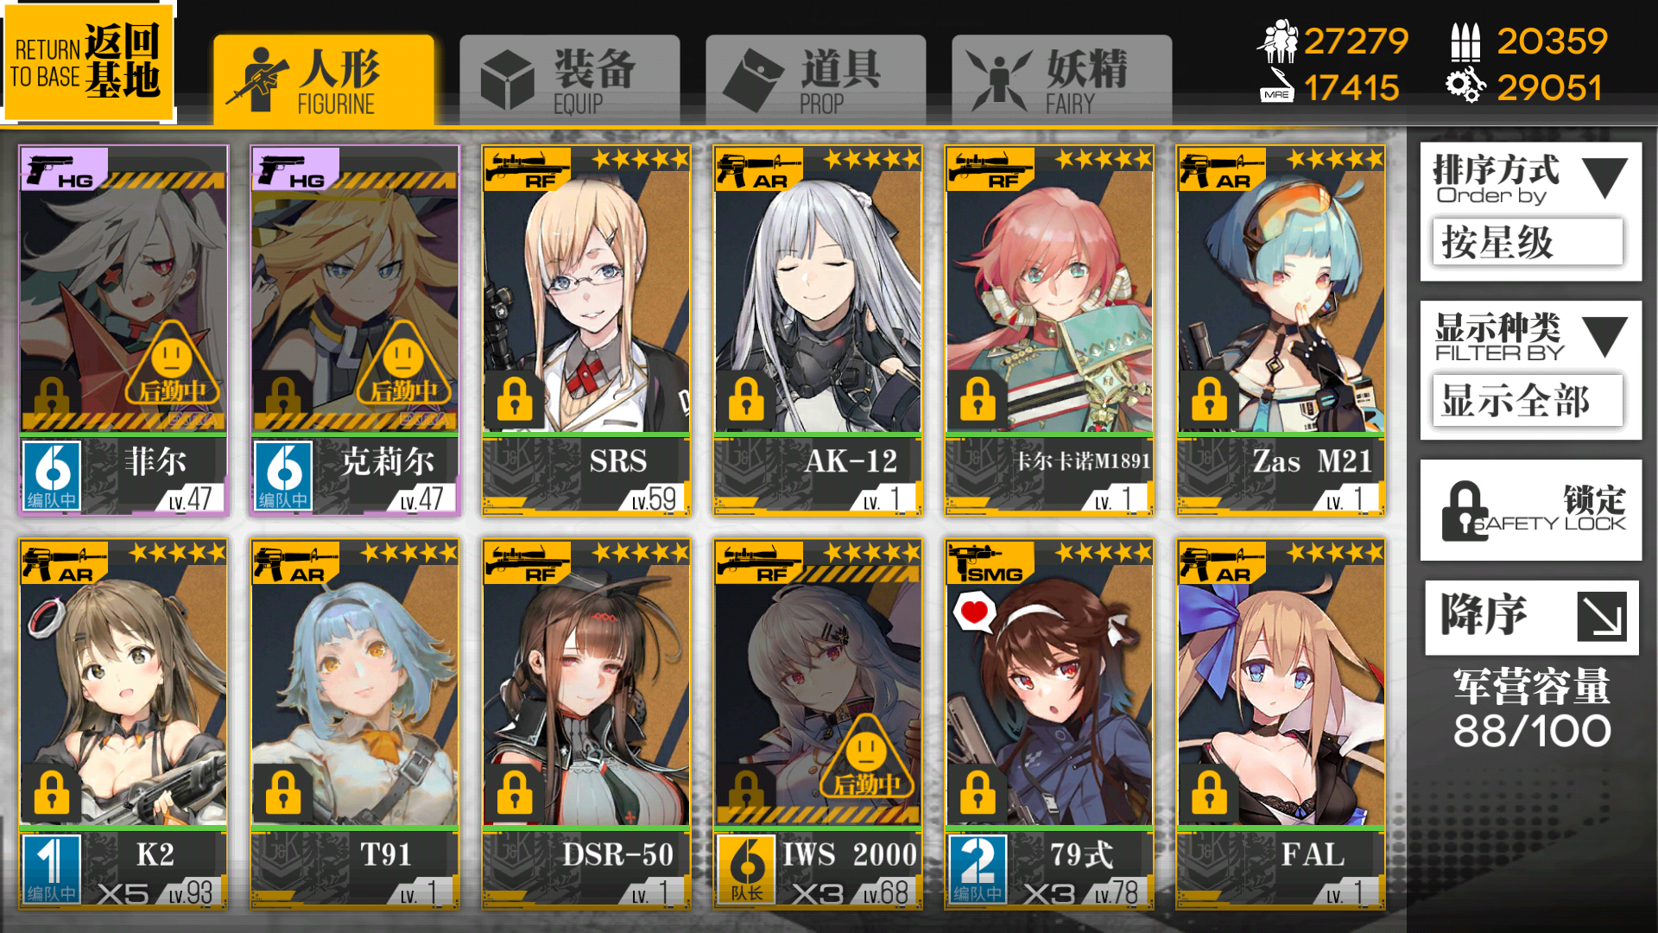Toggle the Safety Lock mode
1658x933 pixels.
point(1531,511)
